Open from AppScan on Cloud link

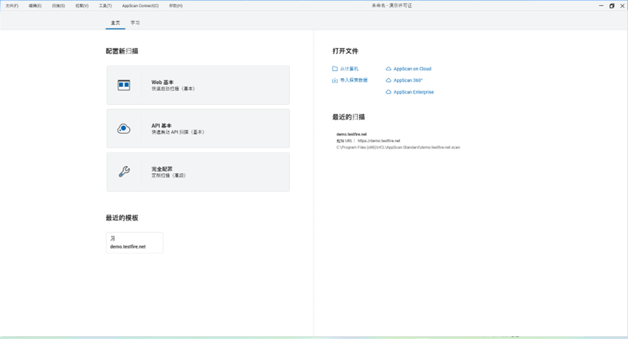[412, 69]
